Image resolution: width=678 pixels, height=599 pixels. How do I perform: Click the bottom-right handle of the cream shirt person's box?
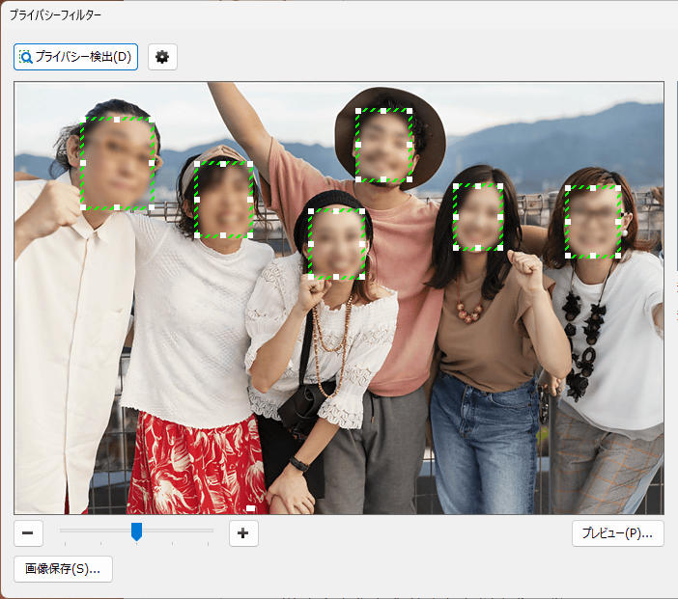pyautogui.click(x=153, y=206)
